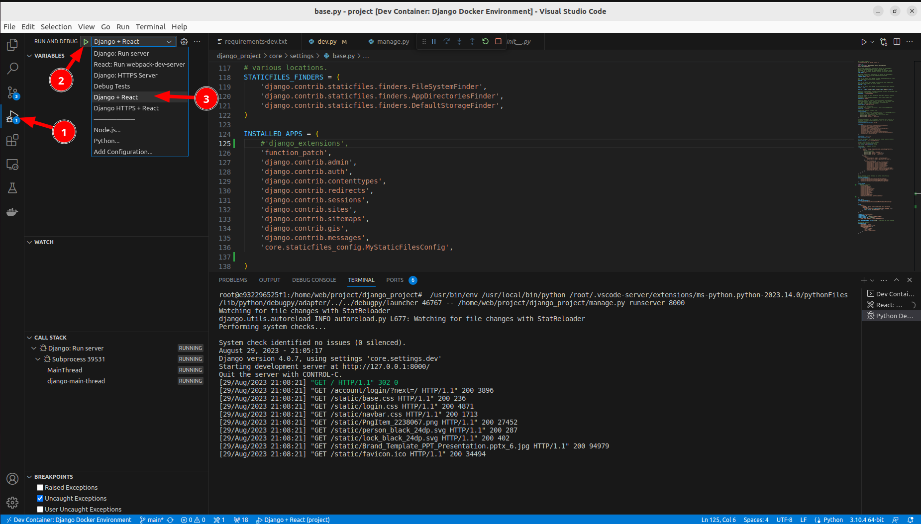Screen dimensions: 921x524
Task: Collapse Subprocess 39531 in call stack
Action: pyautogui.click(x=38, y=359)
